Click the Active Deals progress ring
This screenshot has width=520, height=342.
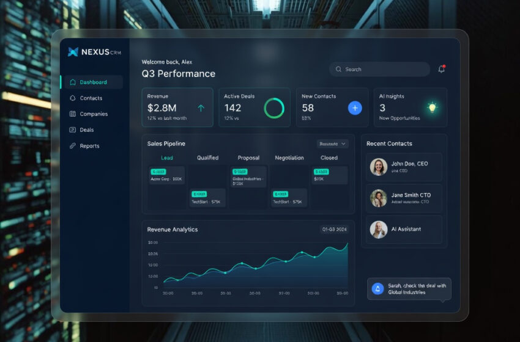[274, 108]
